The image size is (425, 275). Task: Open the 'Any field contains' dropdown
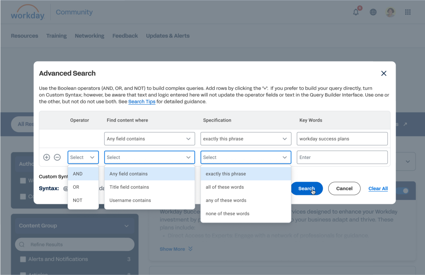[149, 139]
